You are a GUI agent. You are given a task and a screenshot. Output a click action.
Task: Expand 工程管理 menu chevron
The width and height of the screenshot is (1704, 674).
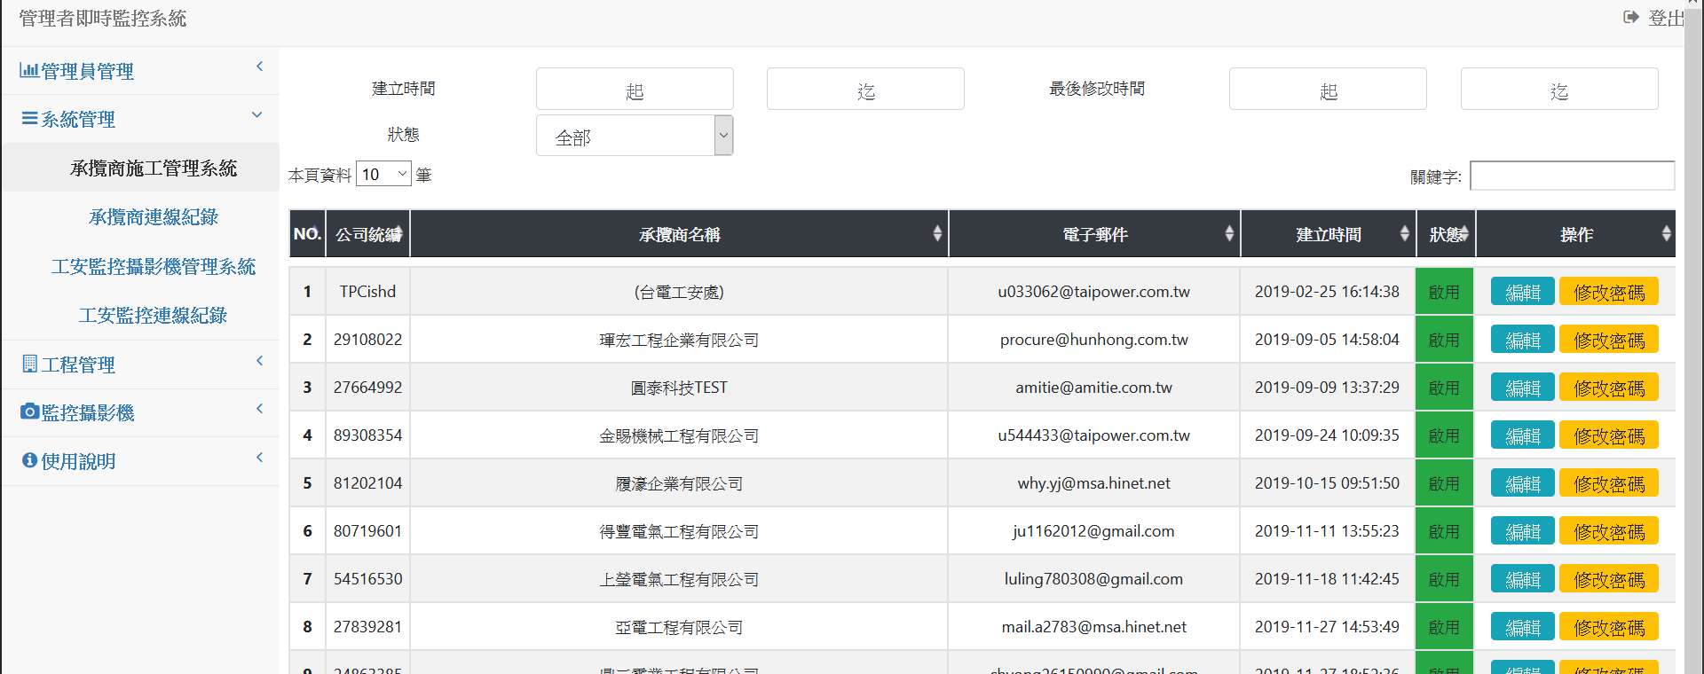259,361
